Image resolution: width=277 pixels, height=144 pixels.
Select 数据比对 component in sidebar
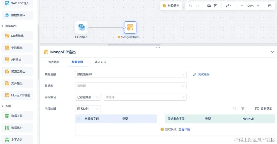(x=17, y=128)
